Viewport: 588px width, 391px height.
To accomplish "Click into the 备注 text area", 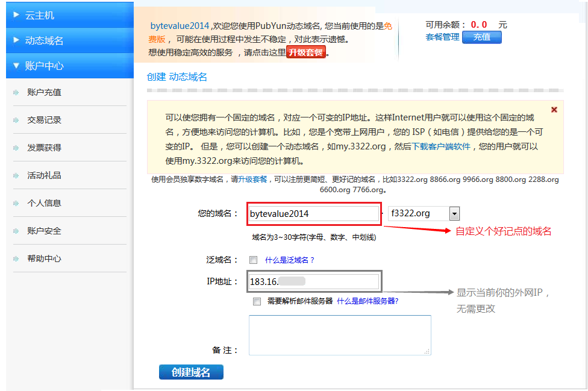I will click(x=340, y=335).
